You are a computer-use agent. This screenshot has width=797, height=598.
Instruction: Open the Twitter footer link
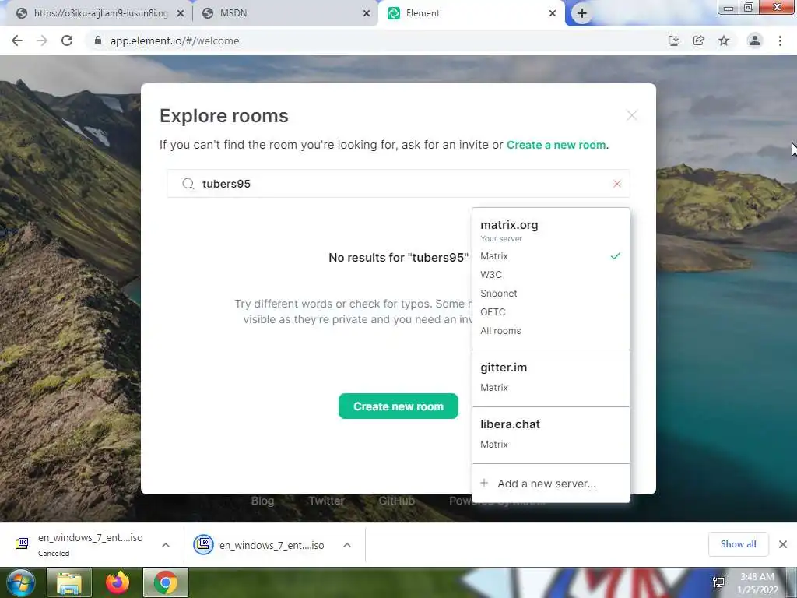327,501
